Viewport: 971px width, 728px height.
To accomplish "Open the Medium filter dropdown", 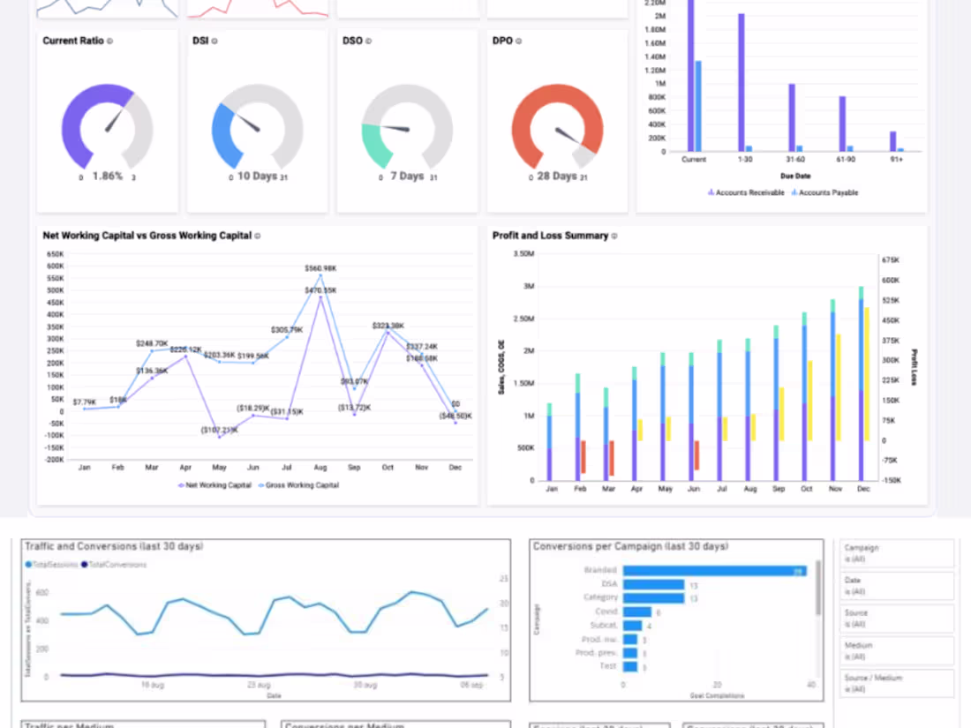I will coord(897,650).
